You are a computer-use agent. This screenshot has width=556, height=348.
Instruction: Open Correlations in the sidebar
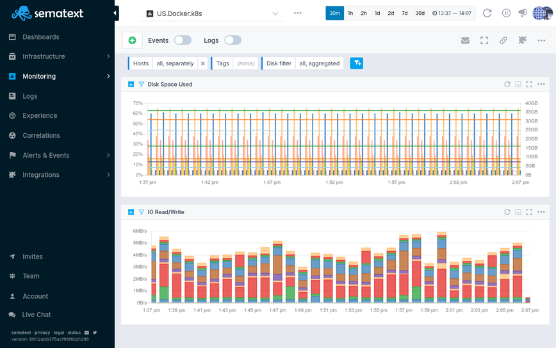(41, 135)
